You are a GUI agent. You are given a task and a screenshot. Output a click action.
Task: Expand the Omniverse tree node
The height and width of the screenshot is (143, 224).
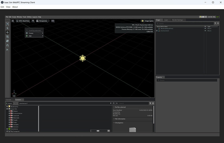click(7, 129)
